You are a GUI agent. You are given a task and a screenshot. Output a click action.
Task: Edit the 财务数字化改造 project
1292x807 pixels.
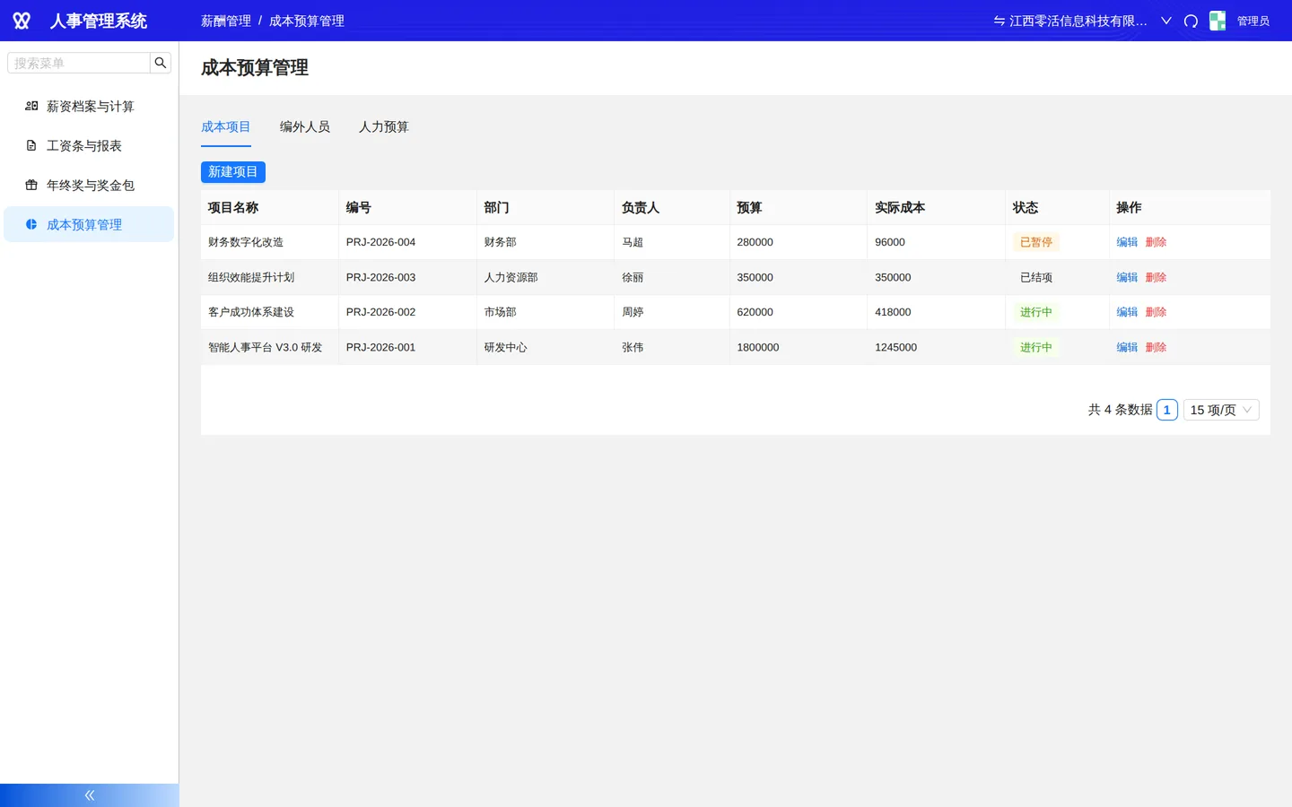(x=1127, y=242)
